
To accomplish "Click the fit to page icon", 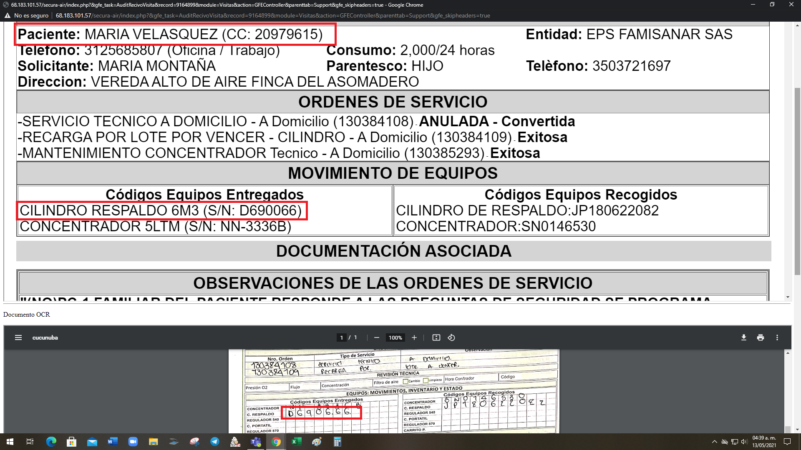I will pos(436,337).
